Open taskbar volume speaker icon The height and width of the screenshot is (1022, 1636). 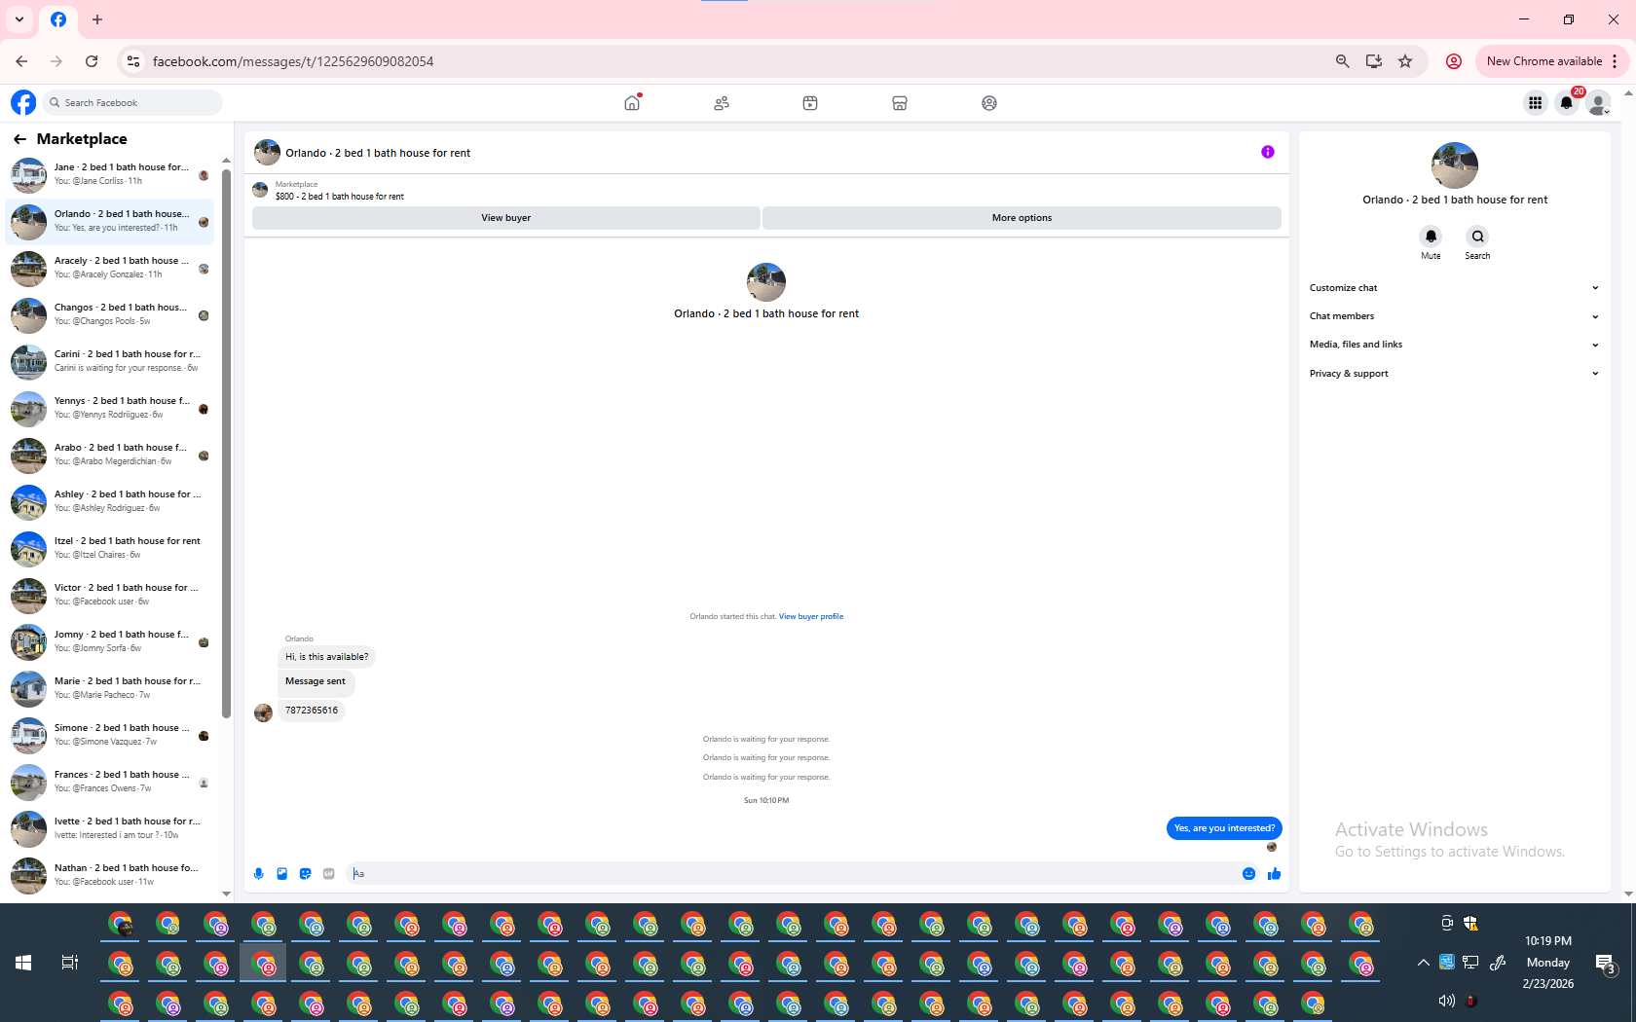[x=1446, y=1001]
